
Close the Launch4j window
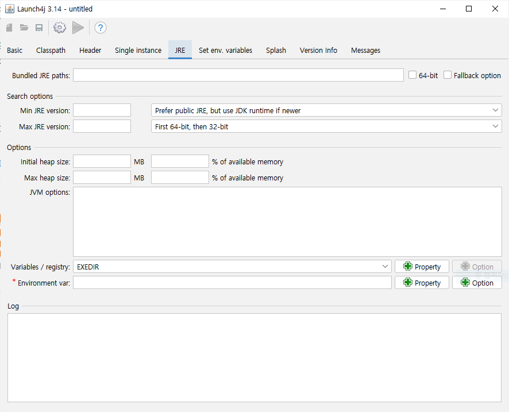pyautogui.click(x=495, y=9)
